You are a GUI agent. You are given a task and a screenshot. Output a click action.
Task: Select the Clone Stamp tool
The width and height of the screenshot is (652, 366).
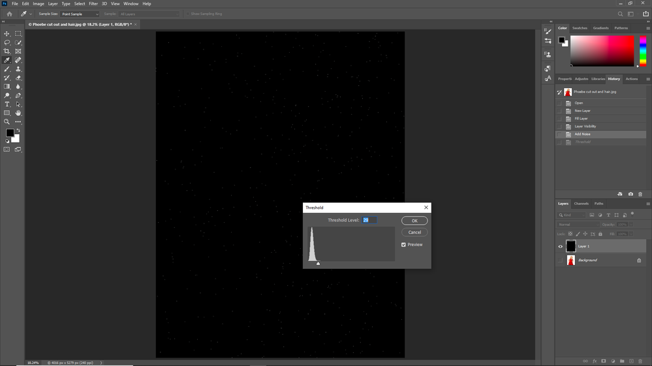coord(18,69)
